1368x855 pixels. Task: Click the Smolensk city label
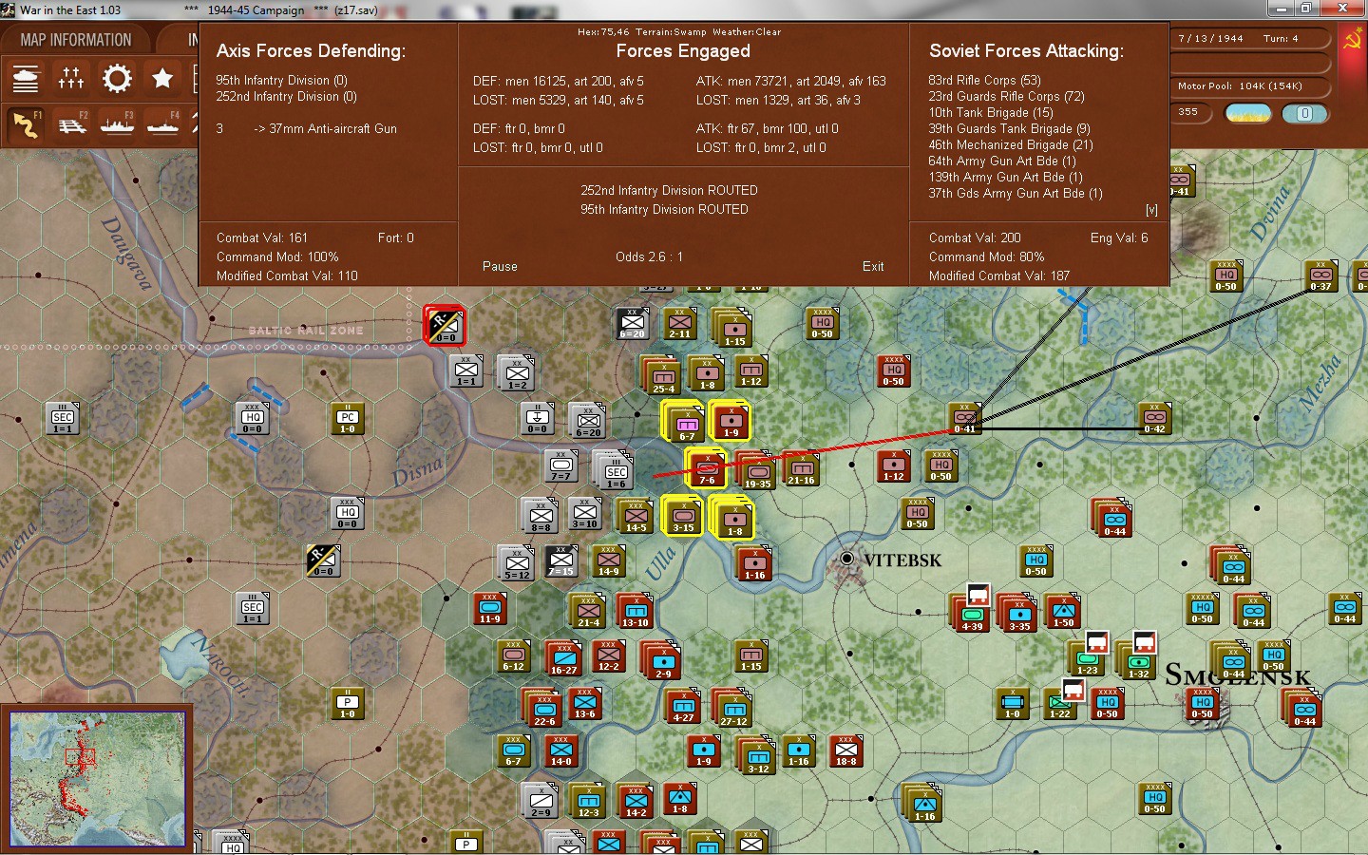click(x=1237, y=675)
